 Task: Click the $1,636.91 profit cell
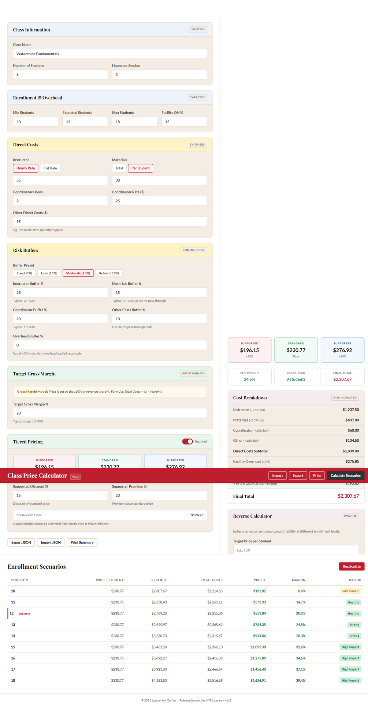pyautogui.click(x=258, y=680)
